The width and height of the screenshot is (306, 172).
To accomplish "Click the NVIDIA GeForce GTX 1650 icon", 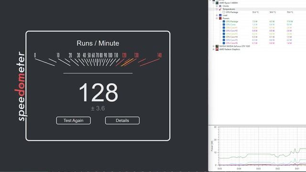I will point(217,46).
